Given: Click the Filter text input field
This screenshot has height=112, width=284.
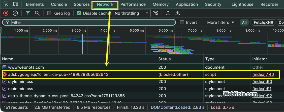Looking at the screenshot, I should click(x=89, y=22).
